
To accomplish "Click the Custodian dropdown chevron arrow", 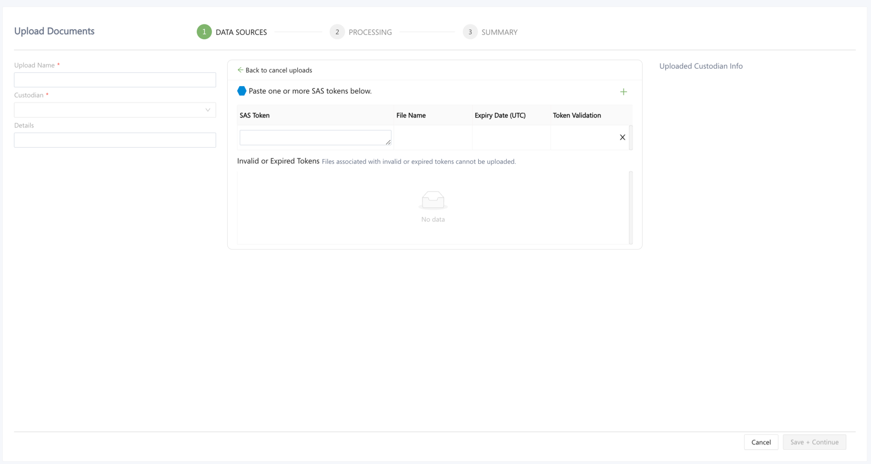I will 208,110.
